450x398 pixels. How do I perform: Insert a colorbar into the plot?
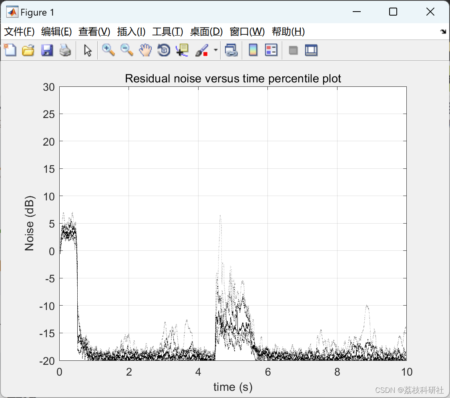253,50
